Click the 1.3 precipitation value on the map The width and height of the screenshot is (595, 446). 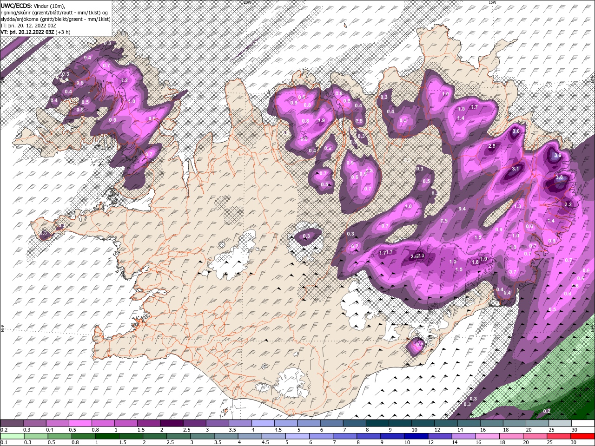(517, 206)
